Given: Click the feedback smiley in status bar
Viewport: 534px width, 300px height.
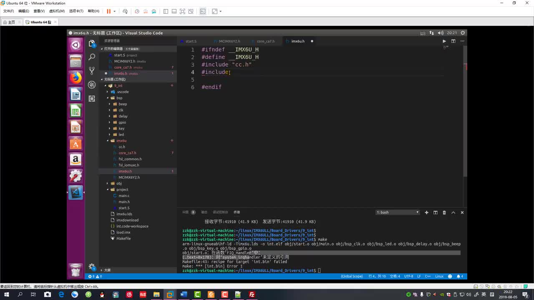Looking at the screenshot, I should [x=450, y=276].
